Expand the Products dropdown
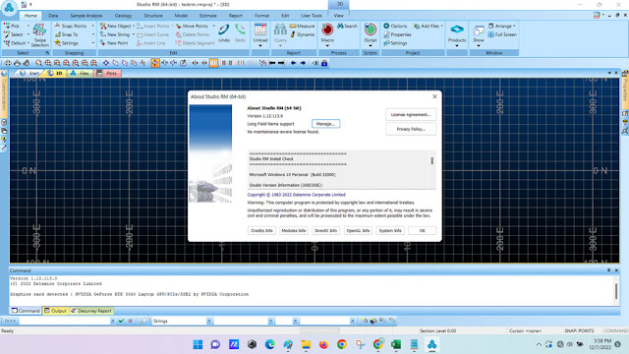The image size is (629, 354). [x=457, y=45]
